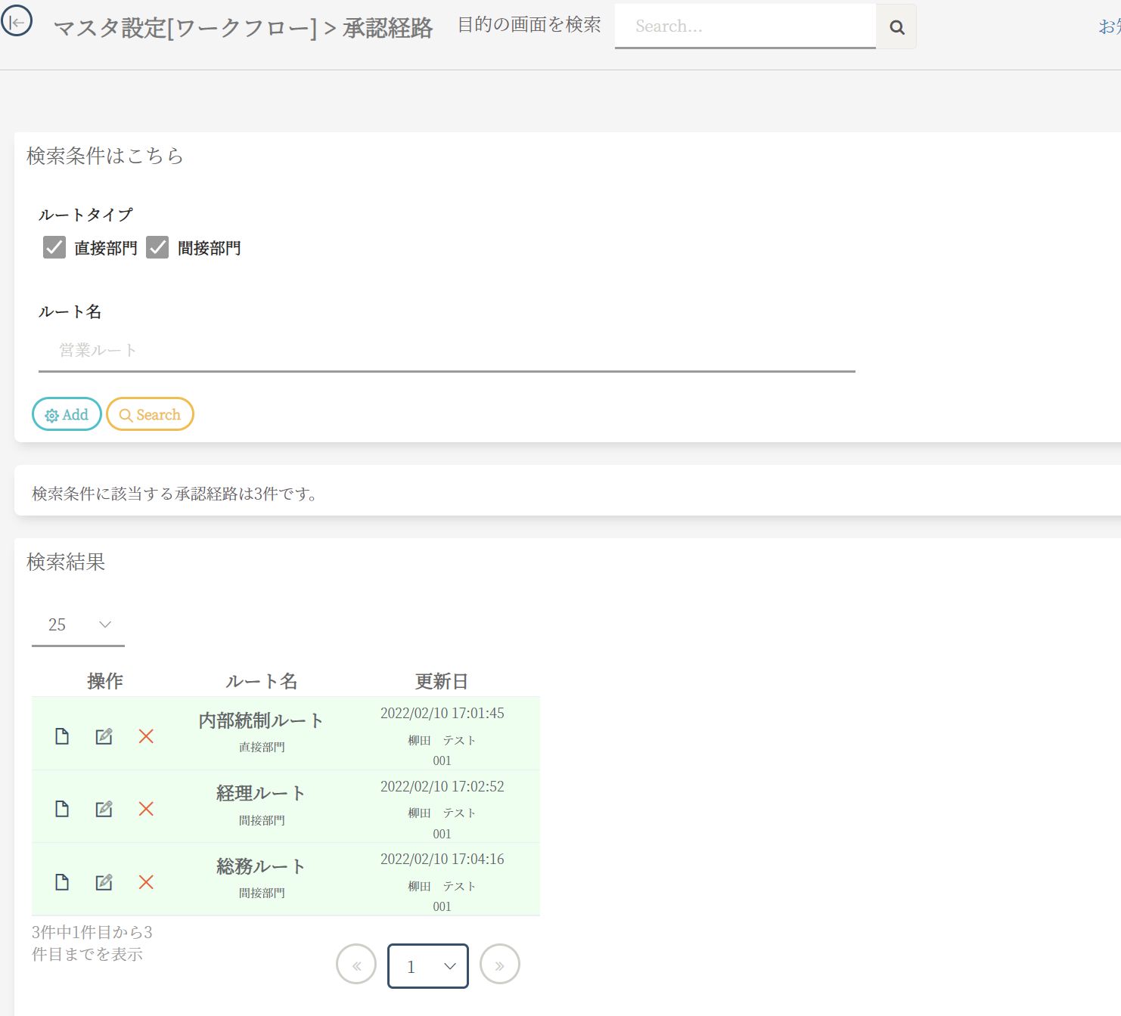
Task: Edit the 総務ルート row
Action: click(104, 882)
